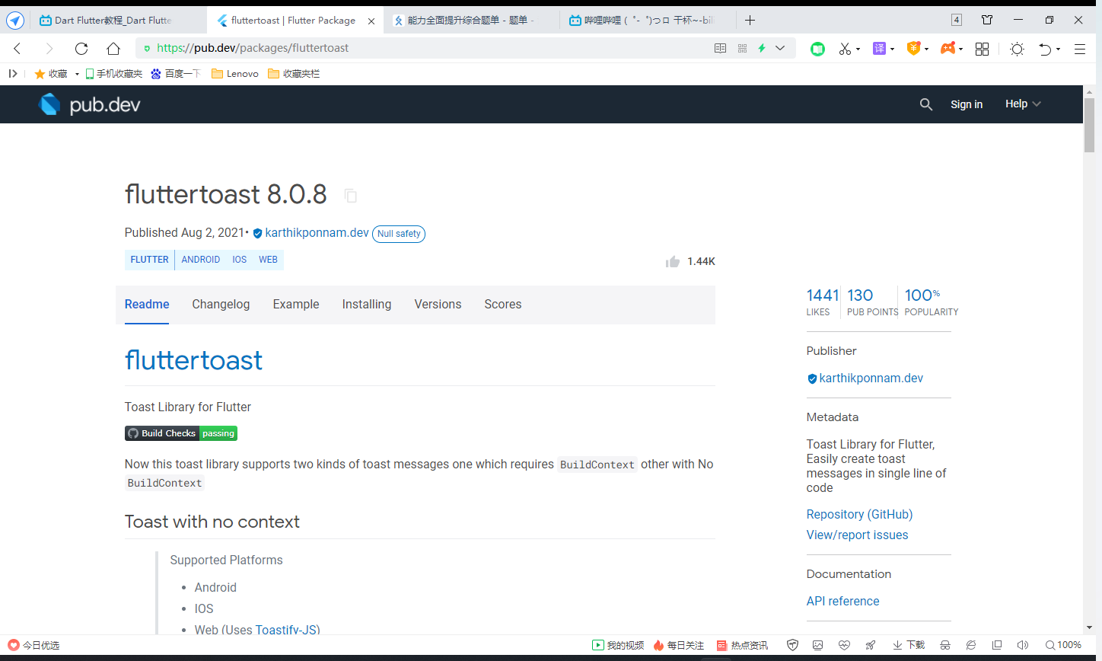Toggle the sun brightness mode icon
Screen dimensions: 1102x661
coord(1017,49)
